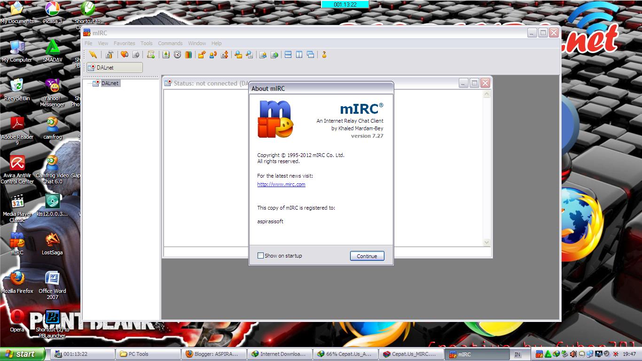Select the Office Word 2007 desktop icon

tap(52, 285)
